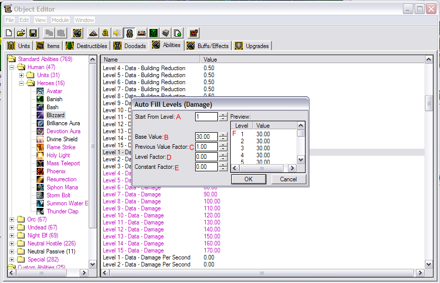This screenshot has width=440, height=283.
Task: Click Preview list scroll right arrow
Action: [x=292, y=168]
